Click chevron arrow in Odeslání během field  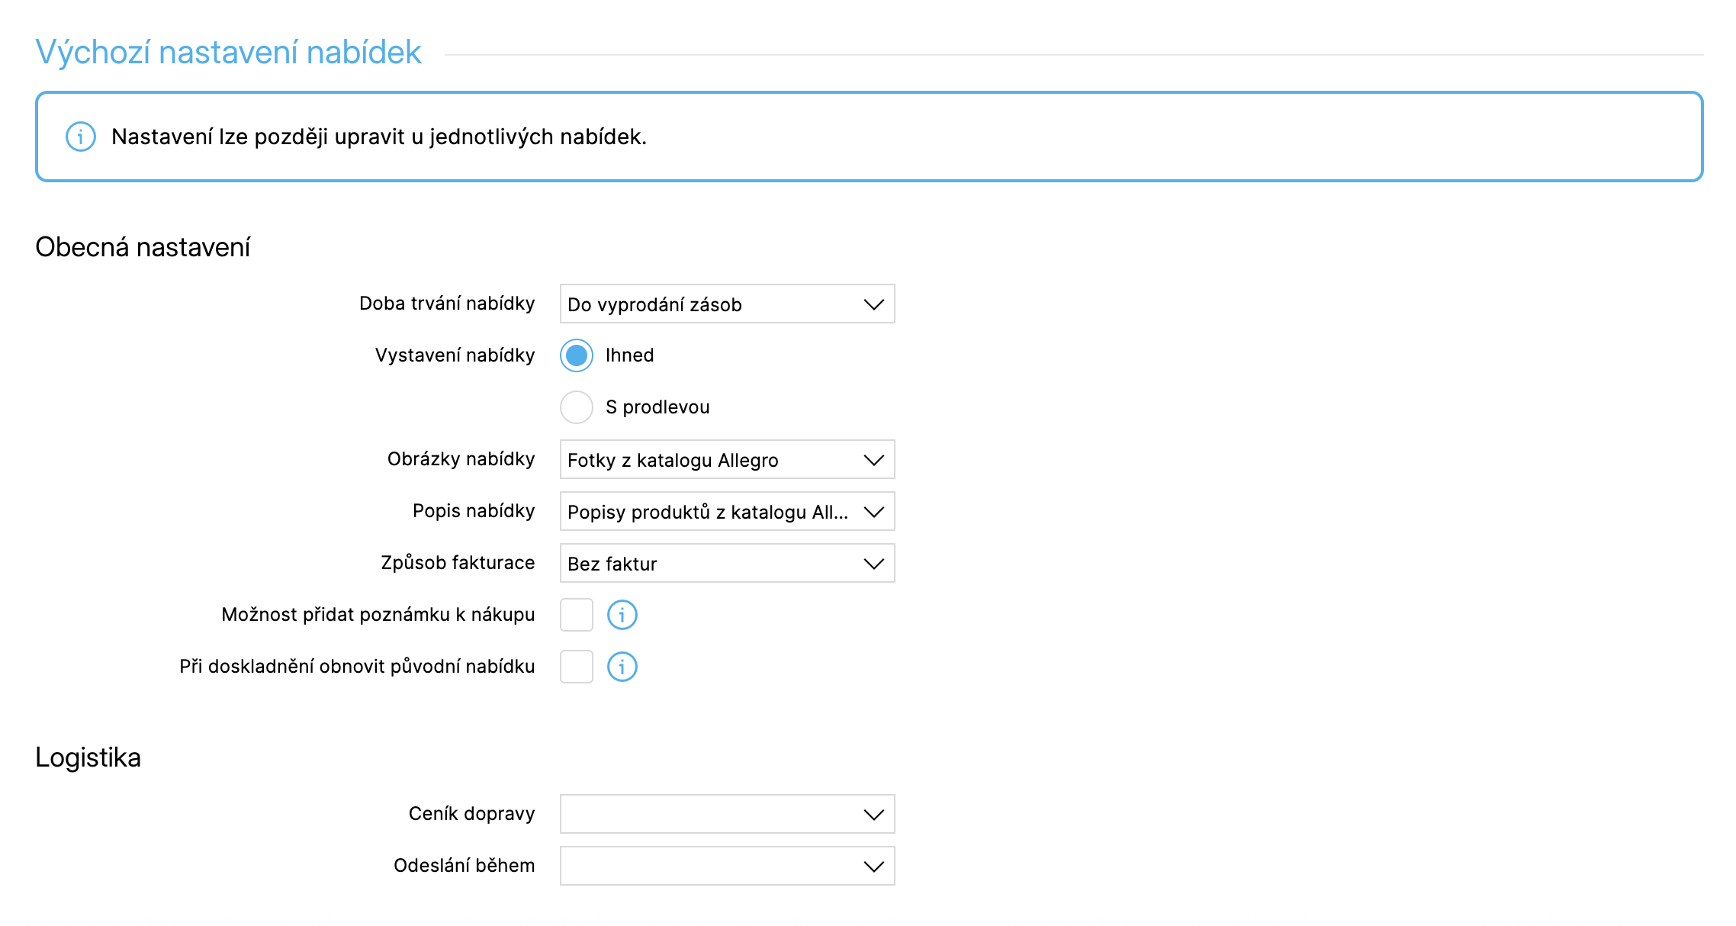[x=873, y=866]
